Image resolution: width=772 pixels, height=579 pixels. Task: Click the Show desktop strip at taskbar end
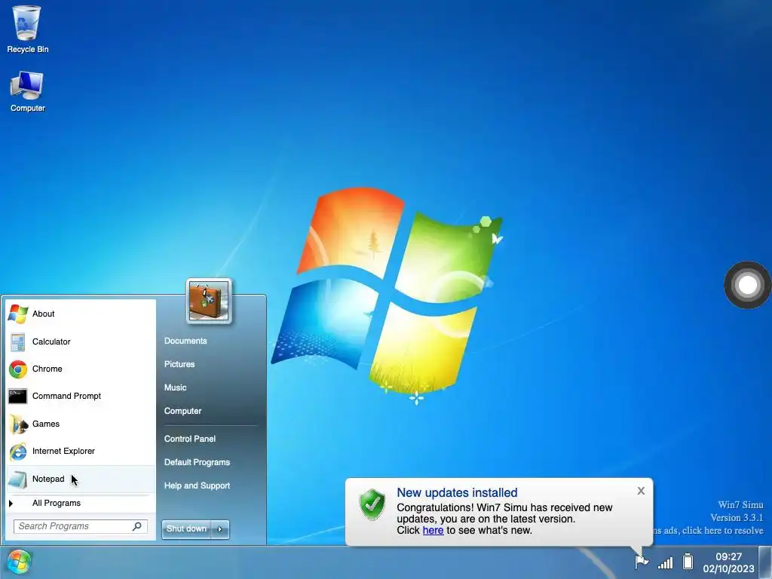tap(766, 562)
